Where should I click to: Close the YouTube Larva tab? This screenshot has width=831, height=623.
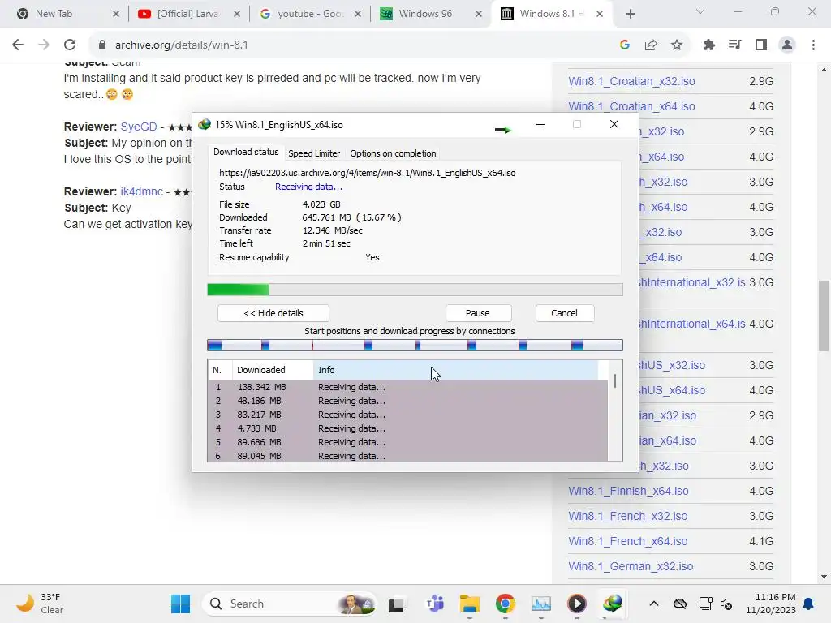pos(238,14)
